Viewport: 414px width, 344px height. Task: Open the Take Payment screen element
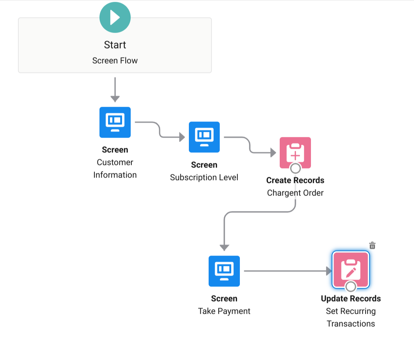(x=224, y=271)
